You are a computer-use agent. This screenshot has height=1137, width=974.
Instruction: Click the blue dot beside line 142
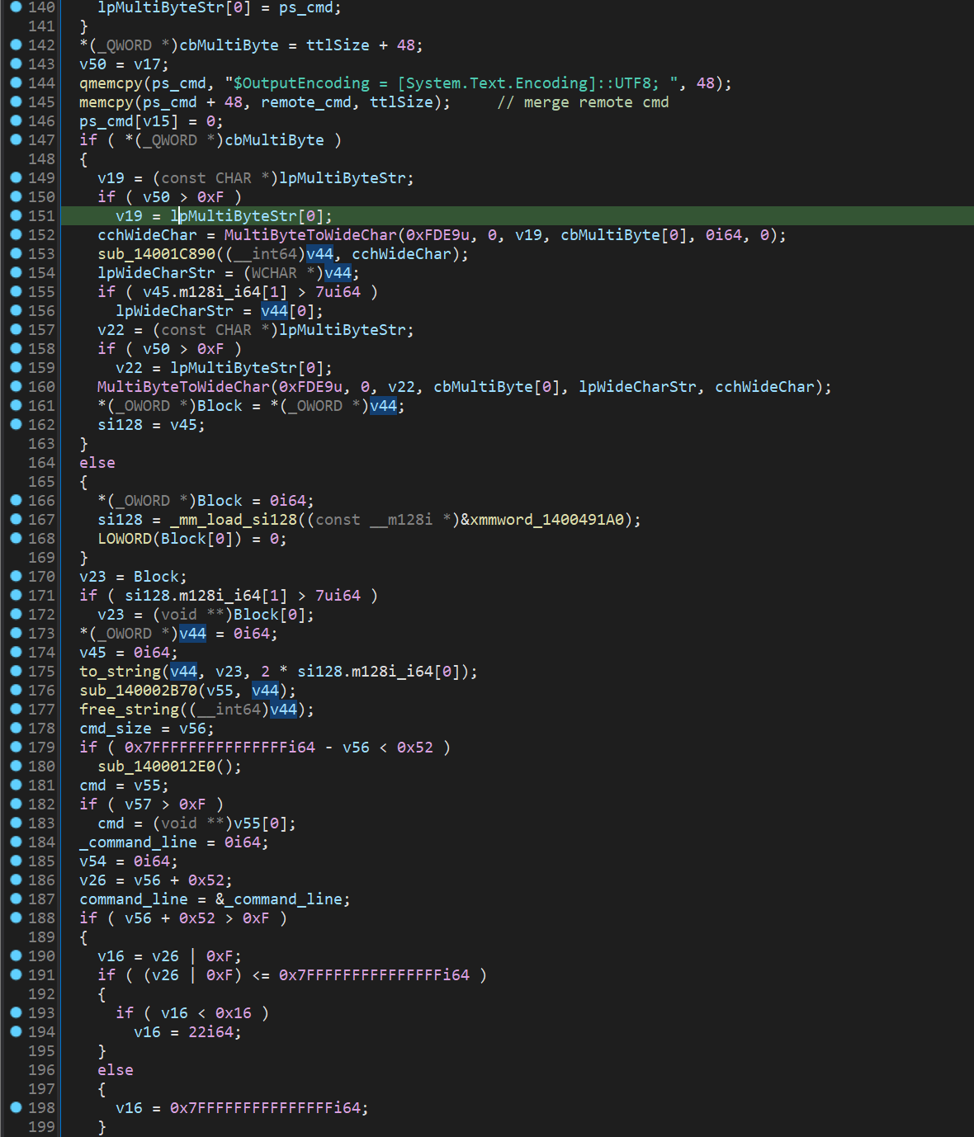click(16, 45)
